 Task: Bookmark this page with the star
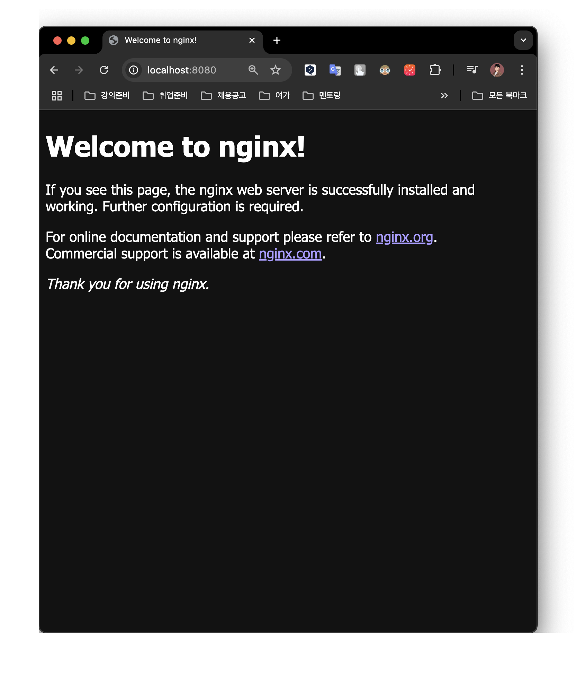(x=276, y=70)
